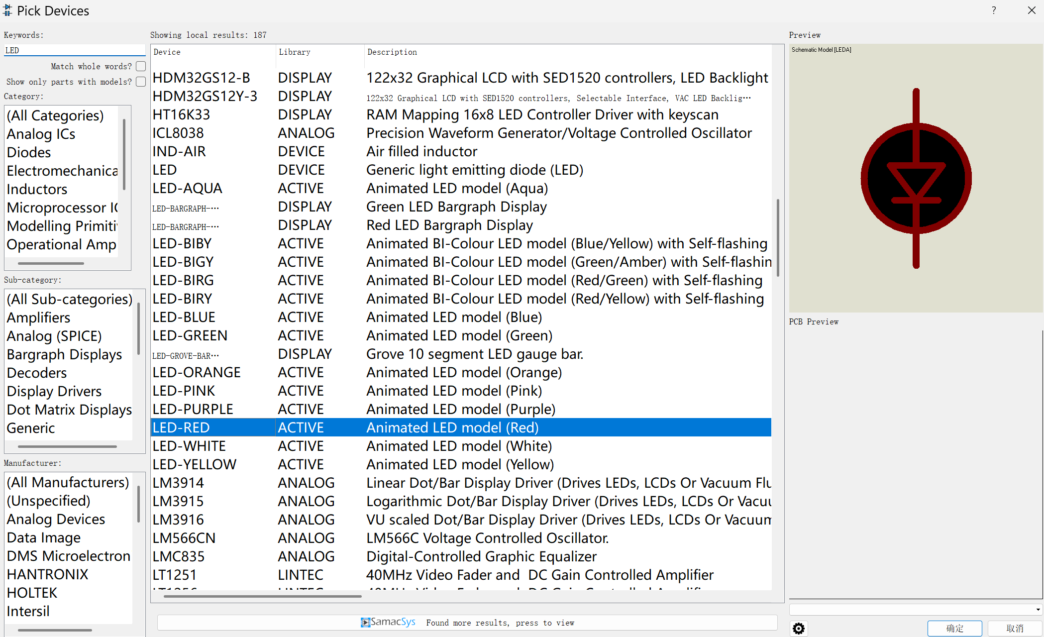1044x637 pixels.
Task: Click the LED schematic symbol preview
Action: (x=916, y=178)
